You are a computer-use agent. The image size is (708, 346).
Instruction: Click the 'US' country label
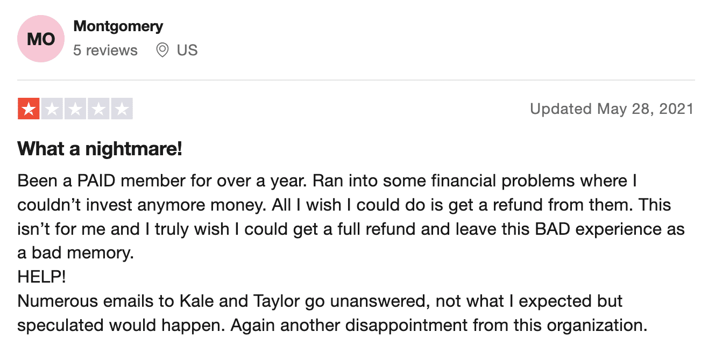[187, 51]
